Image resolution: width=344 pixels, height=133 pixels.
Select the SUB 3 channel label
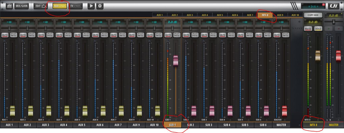coord(209,125)
